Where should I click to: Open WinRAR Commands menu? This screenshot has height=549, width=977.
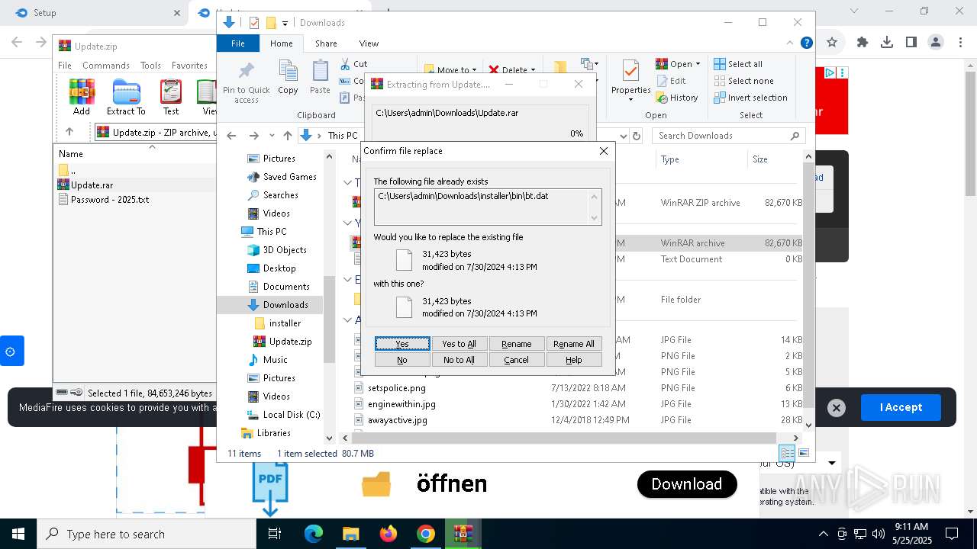click(106, 66)
